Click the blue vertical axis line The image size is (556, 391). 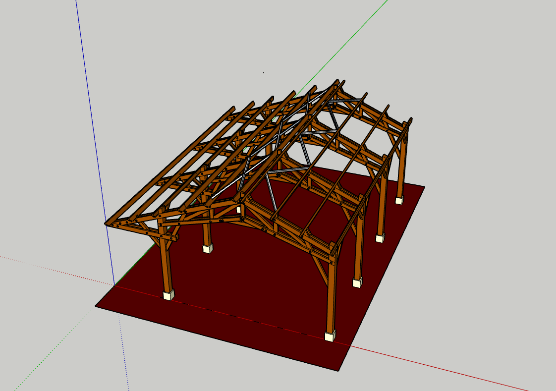pyautogui.click(x=94, y=149)
